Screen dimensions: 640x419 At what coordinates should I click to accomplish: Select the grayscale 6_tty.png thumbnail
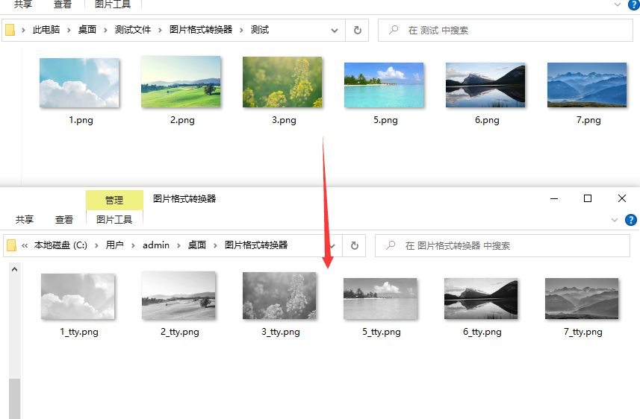tap(481, 299)
